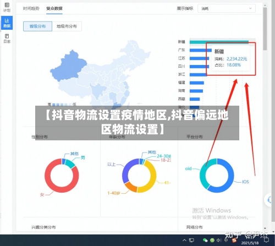Click the 24-30岁 label on the age donut
The height and width of the screenshot is (246, 275).
[164, 156]
